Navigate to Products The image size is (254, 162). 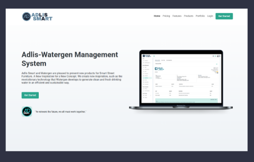click(189, 16)
